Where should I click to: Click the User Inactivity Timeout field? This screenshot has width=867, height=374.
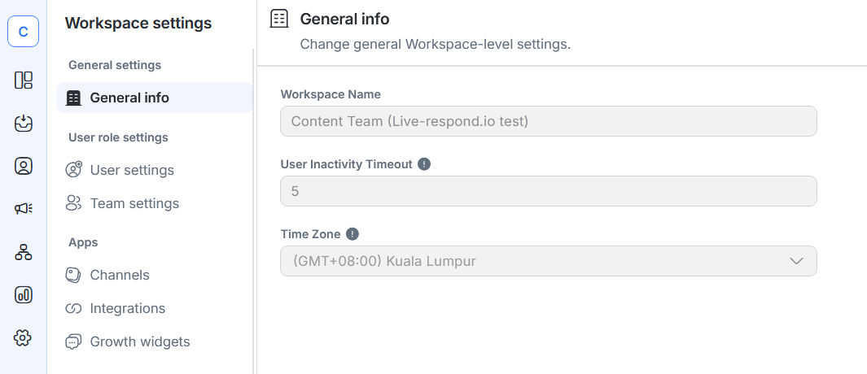pyautogui.click(x=548, y=191)
